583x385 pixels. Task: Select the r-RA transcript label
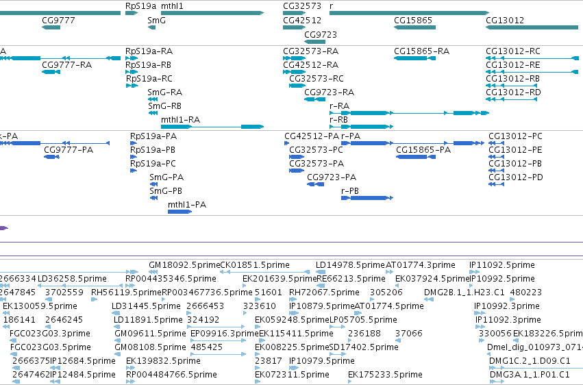tap(340, 106)
